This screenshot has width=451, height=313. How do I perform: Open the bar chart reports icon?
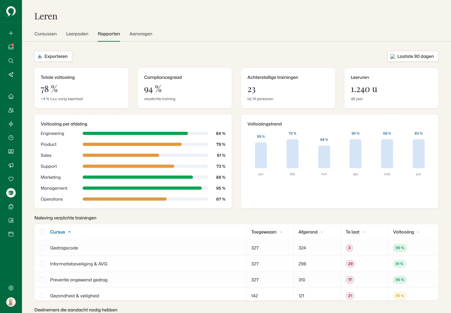pyautogui.click(x=11, y=221)
